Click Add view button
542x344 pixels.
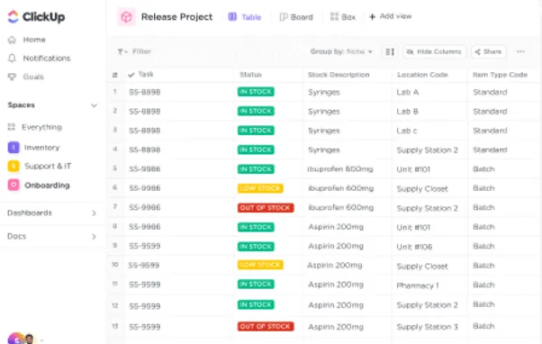click(390, 16)
